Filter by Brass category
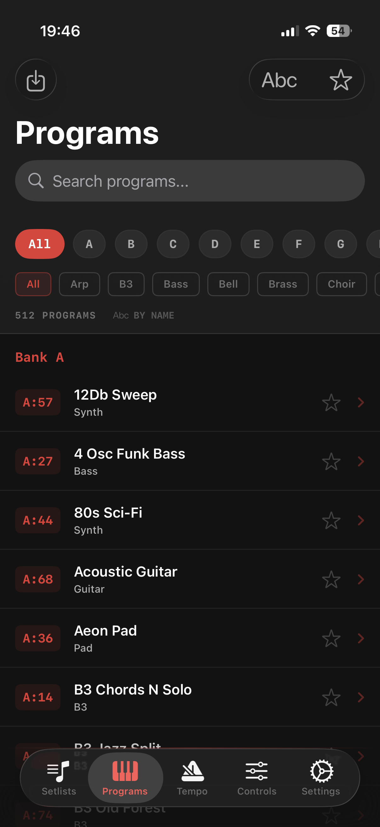The image size is (380, 827). coord(283,284)
